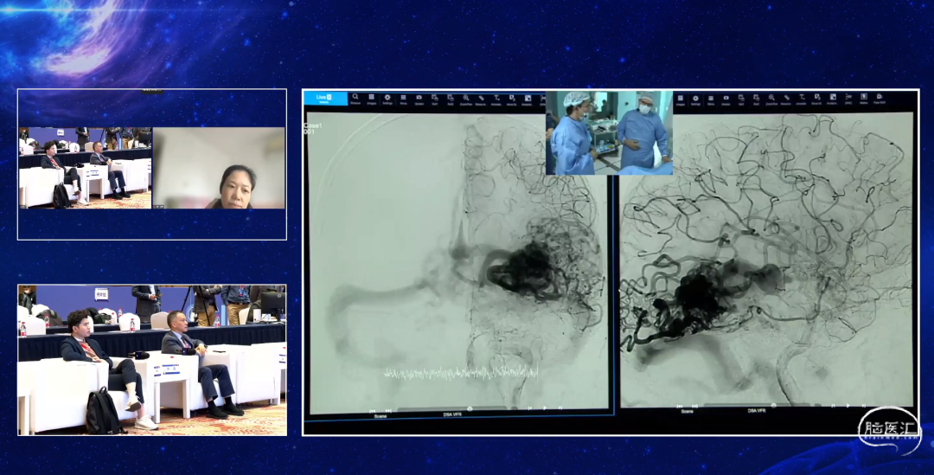Select the remote participant webcam feed
The image size is (934, 475).
click(219, 168)
